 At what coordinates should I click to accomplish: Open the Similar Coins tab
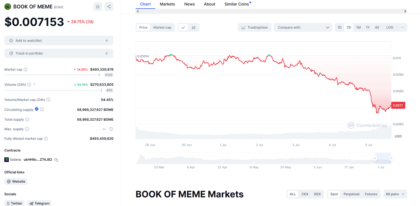point(237,4)
